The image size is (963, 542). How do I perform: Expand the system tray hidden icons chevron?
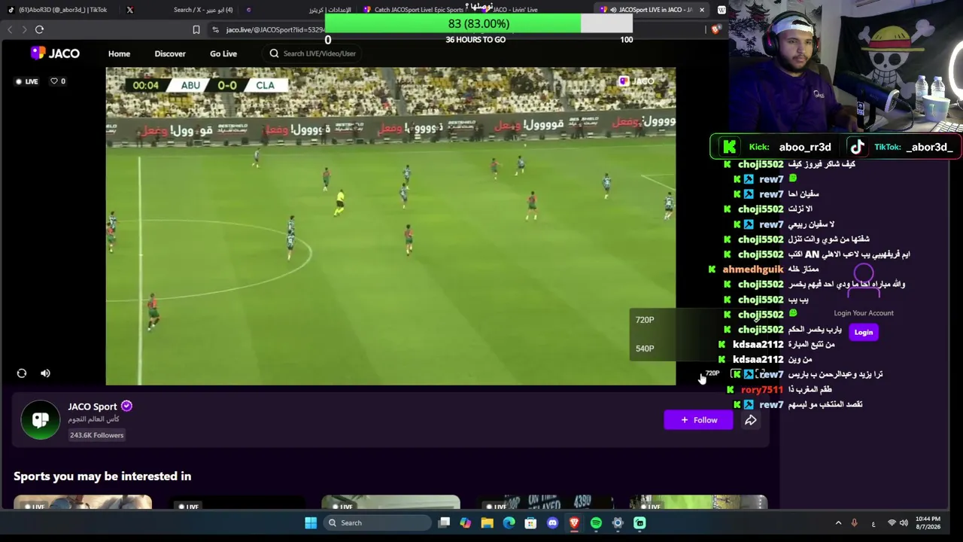tap(838, 523)
